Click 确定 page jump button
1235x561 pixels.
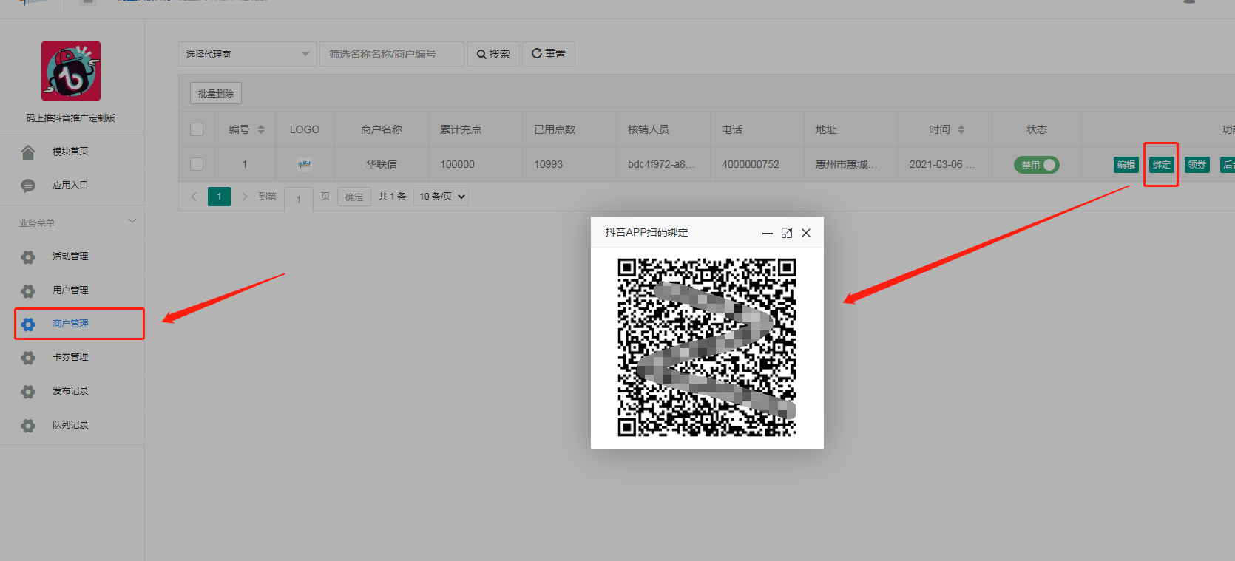(x=354, y=197)
